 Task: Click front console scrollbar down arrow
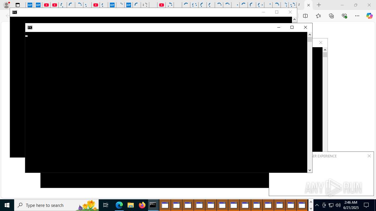click(x=310, y=170)
